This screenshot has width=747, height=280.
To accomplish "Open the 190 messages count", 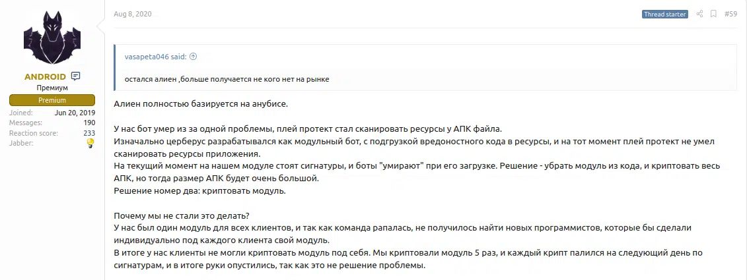I will (x=89, y=123).
